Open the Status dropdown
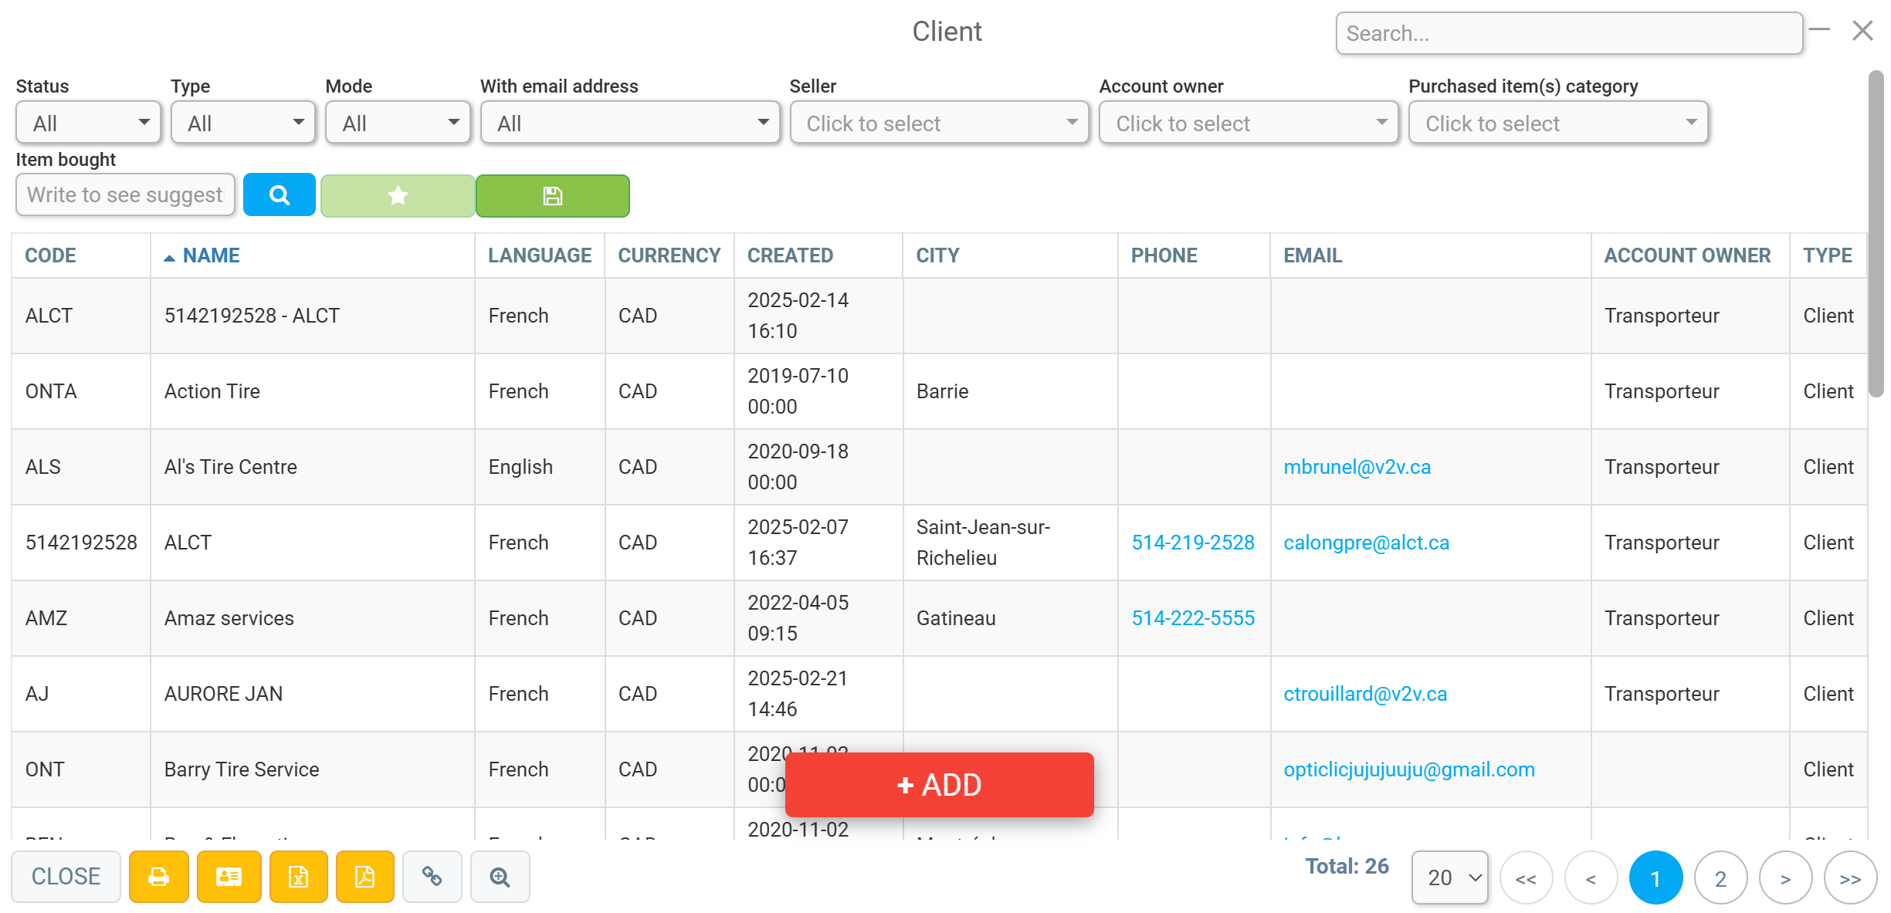Viewport: 1891px width, 913px height. [x=88, y=123]
